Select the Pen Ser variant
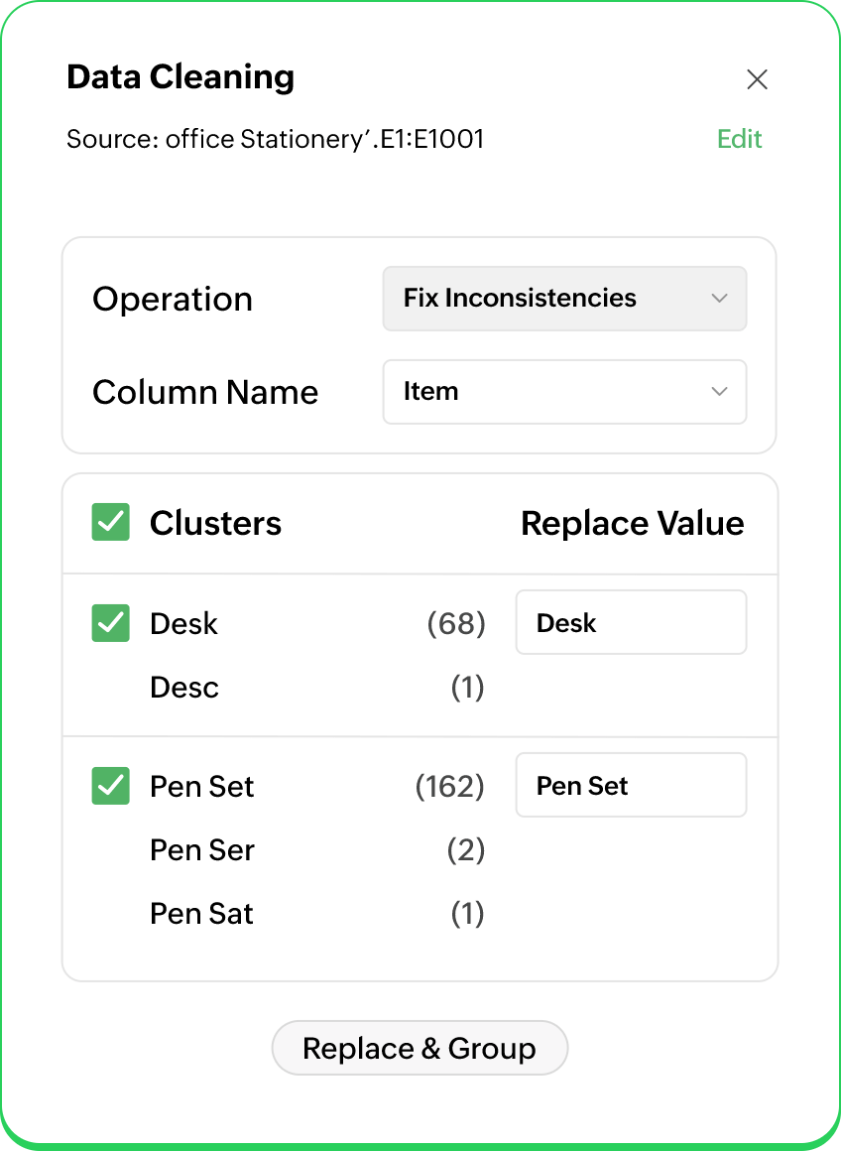841x1151 pixels. point(201,850)
